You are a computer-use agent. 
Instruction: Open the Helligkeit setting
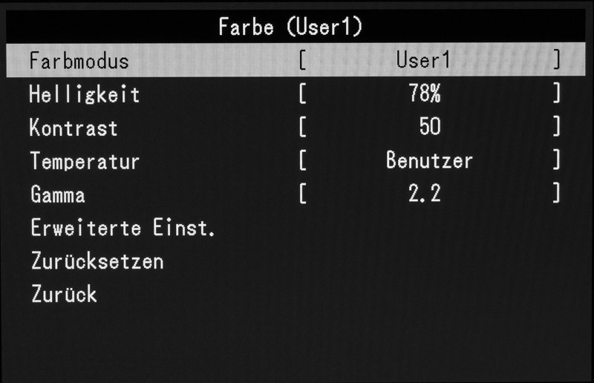tap(296, 94)
